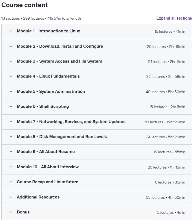
Task: Expand chevron for Course Recap section
Action: point(11,182)
